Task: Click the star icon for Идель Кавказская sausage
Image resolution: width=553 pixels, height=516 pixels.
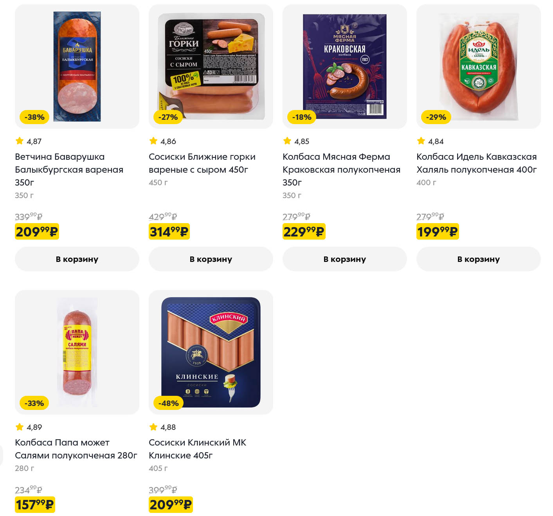Action: pyautogui.click(x=421, y=141)
